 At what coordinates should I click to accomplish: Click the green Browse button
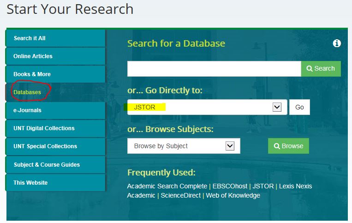point(288,146)
